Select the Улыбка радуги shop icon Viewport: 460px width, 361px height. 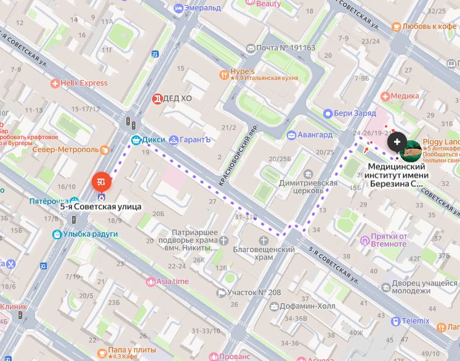click(x=57, y=234)
